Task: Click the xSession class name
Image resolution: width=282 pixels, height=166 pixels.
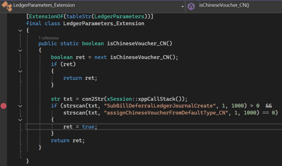Action: [x=117, y=99]
